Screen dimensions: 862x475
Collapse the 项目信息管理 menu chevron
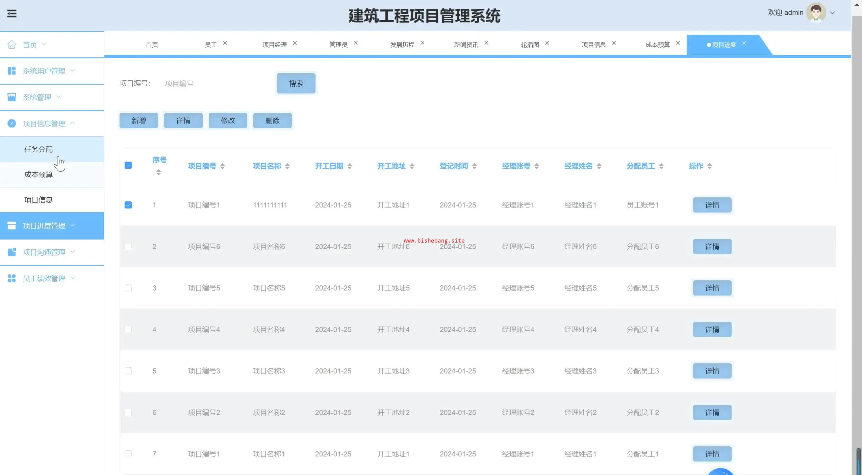pos(73,123)
